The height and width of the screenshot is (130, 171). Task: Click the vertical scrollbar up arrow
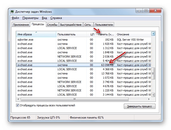[153, 34]
